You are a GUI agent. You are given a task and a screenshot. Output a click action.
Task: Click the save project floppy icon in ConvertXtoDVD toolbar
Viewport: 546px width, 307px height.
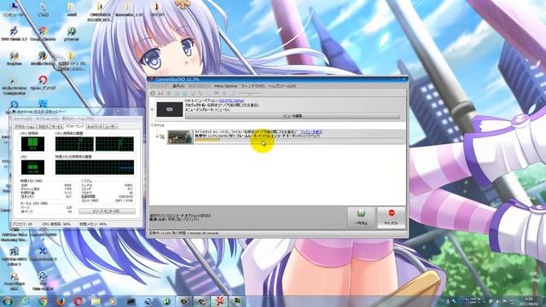click(160, 93)
